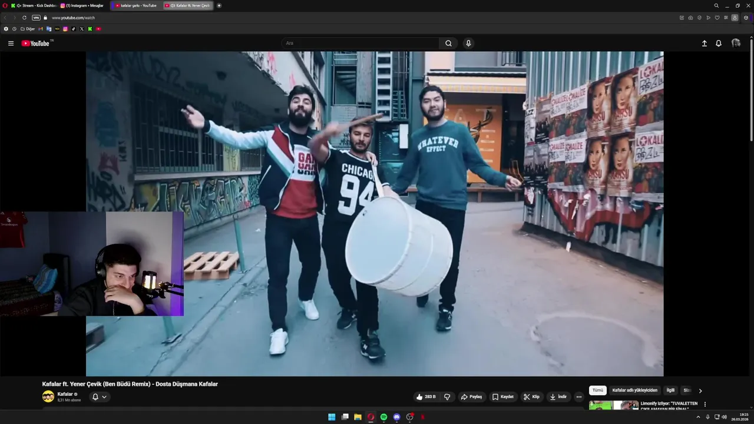
Task: Expand the subscription notification bell dropdown
Action: 99,397
